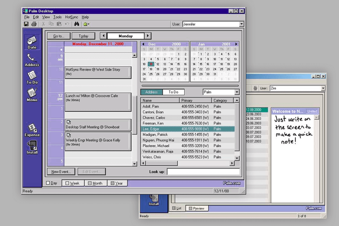
Task: Click the privacy lock icon
Action: coord(85,24)
